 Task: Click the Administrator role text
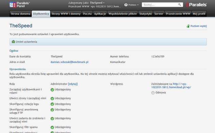coord(59,84)
